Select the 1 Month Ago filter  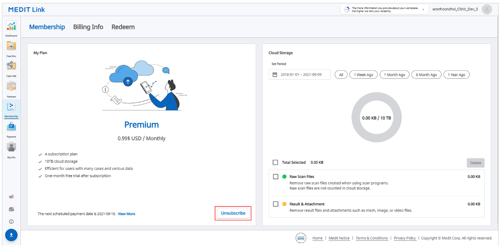(x=394, y=75)
